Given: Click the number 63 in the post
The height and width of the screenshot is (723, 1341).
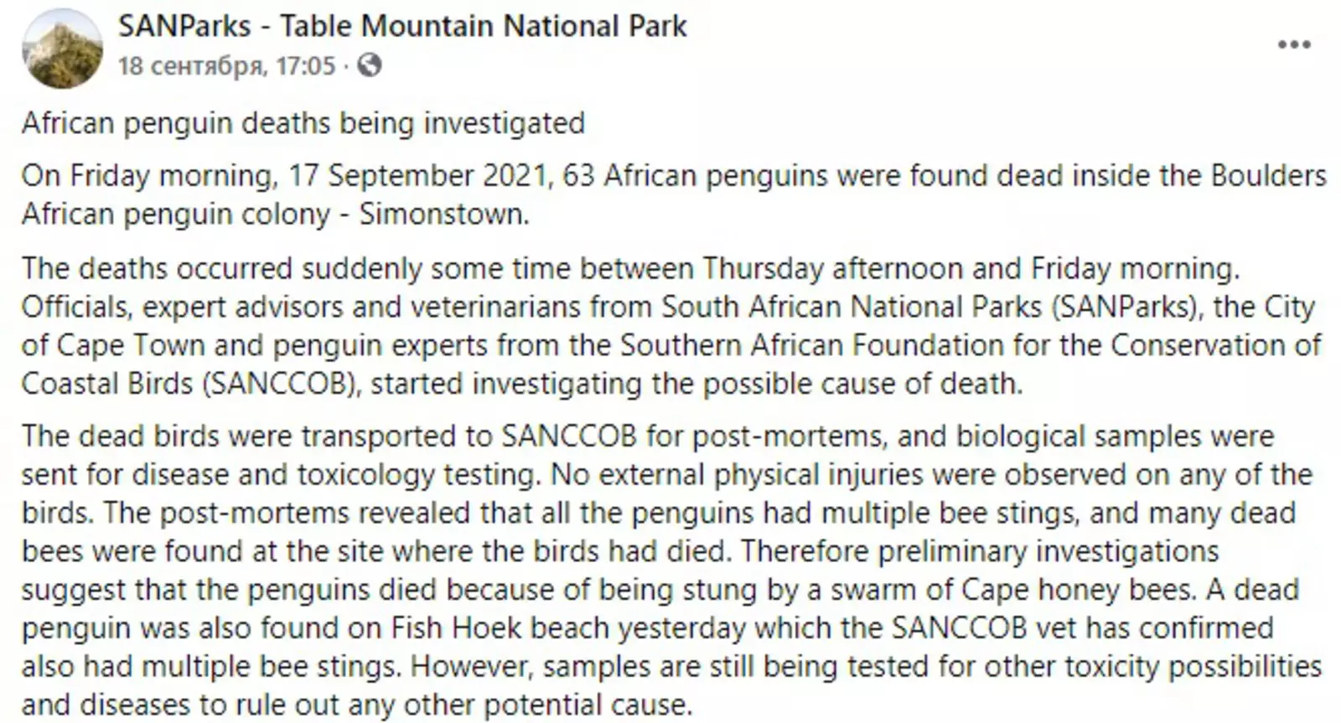Looking at the screenshot, I should coord(578,176).
